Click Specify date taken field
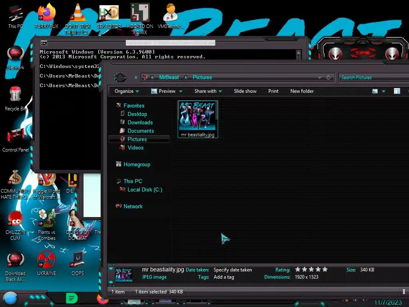 click(x=233, y=270)
